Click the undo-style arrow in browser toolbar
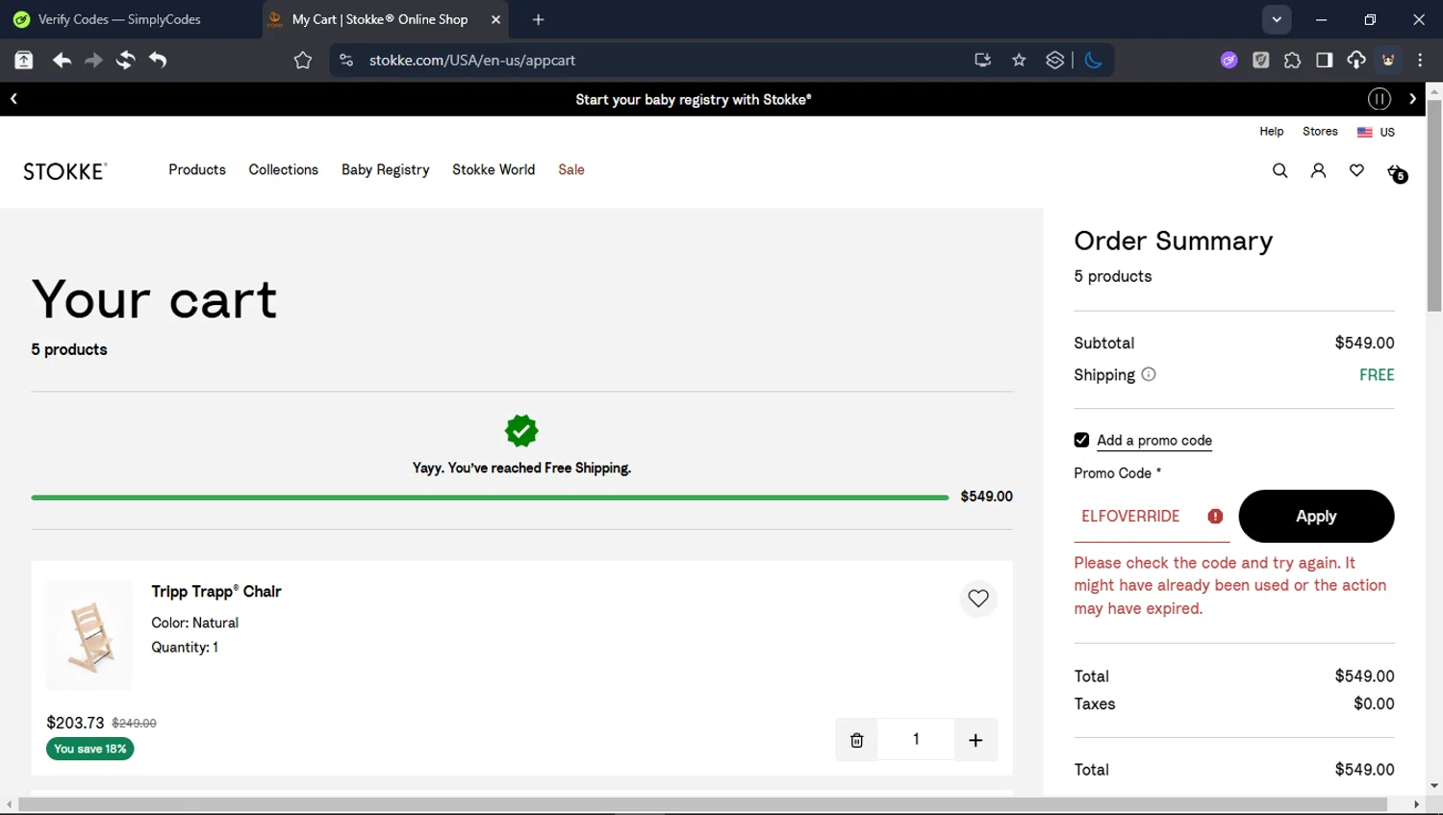 (x=158, y=61)
